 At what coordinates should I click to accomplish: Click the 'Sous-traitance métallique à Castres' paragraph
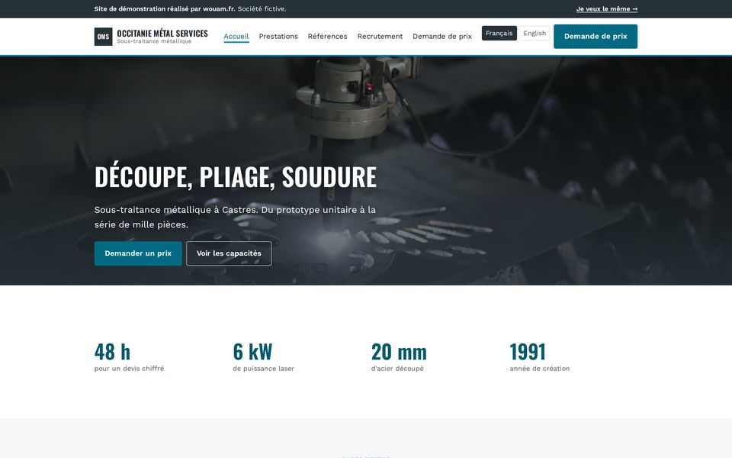point(235,217)
